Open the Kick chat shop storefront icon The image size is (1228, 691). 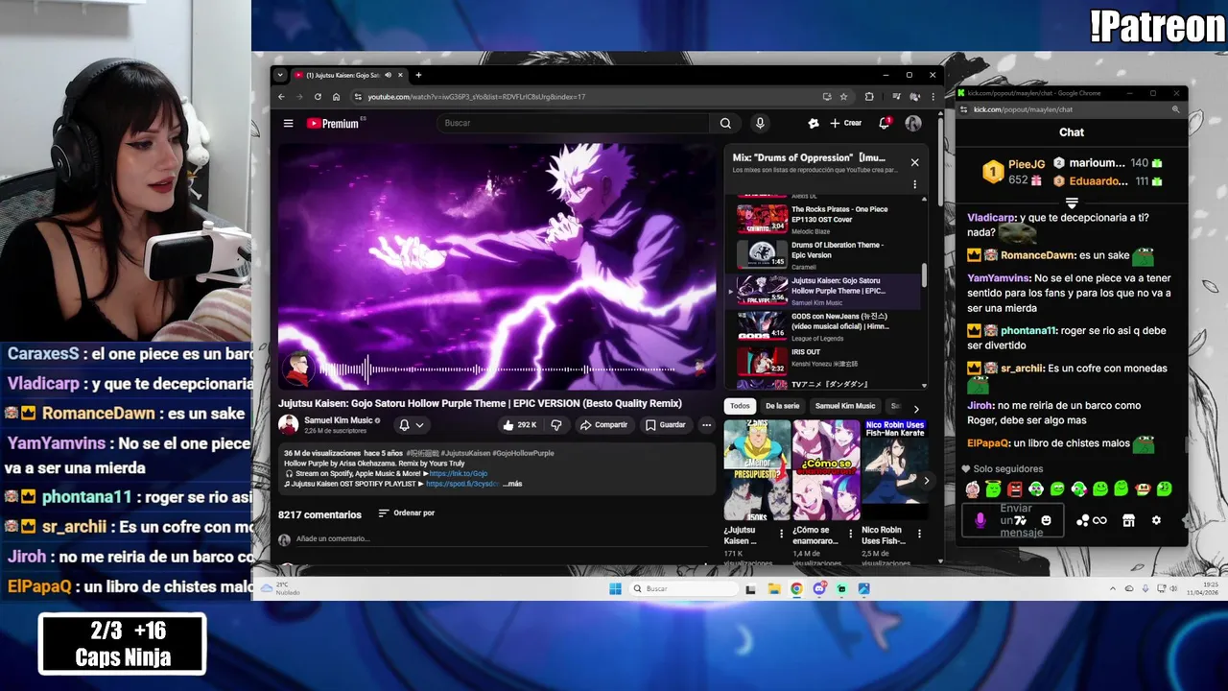tap(1128, 520)
